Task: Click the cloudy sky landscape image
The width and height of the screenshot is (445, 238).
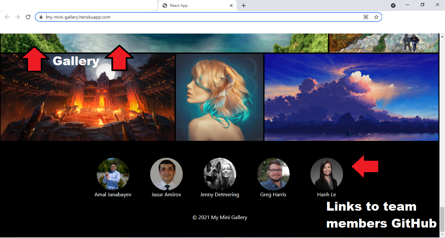Action: 351,97
